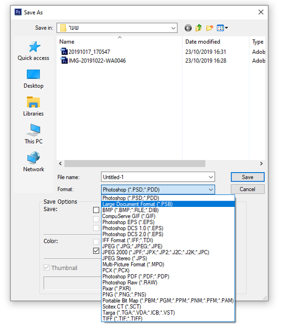286x328 pixels.
Task: Choose Photoshop DCS 2.0 format
Action: pos(168,234)
